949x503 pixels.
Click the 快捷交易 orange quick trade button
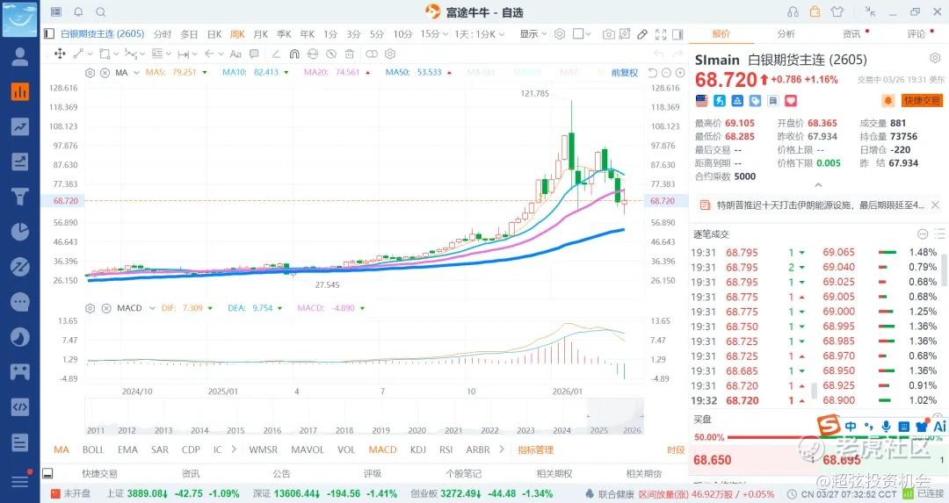pyautogui.click(x=922, y=100)
